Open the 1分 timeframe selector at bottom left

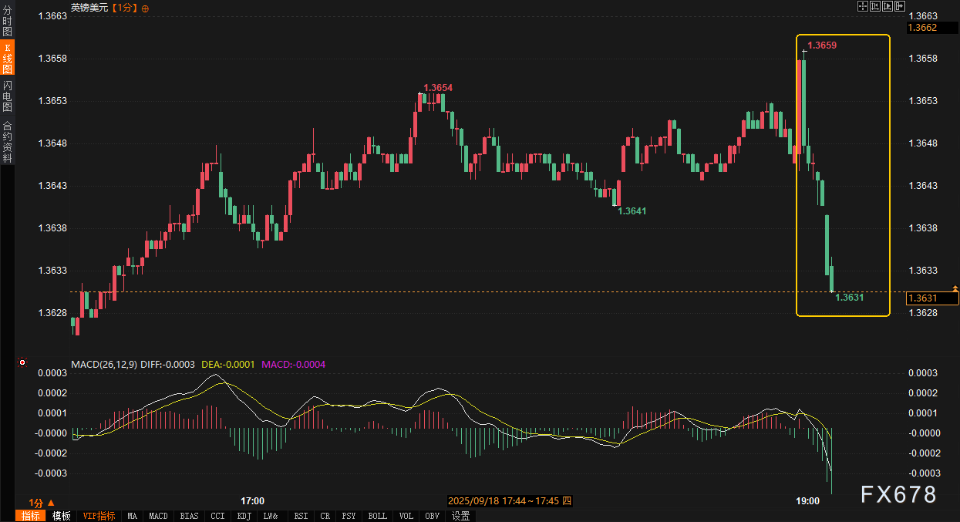[42, 502]
